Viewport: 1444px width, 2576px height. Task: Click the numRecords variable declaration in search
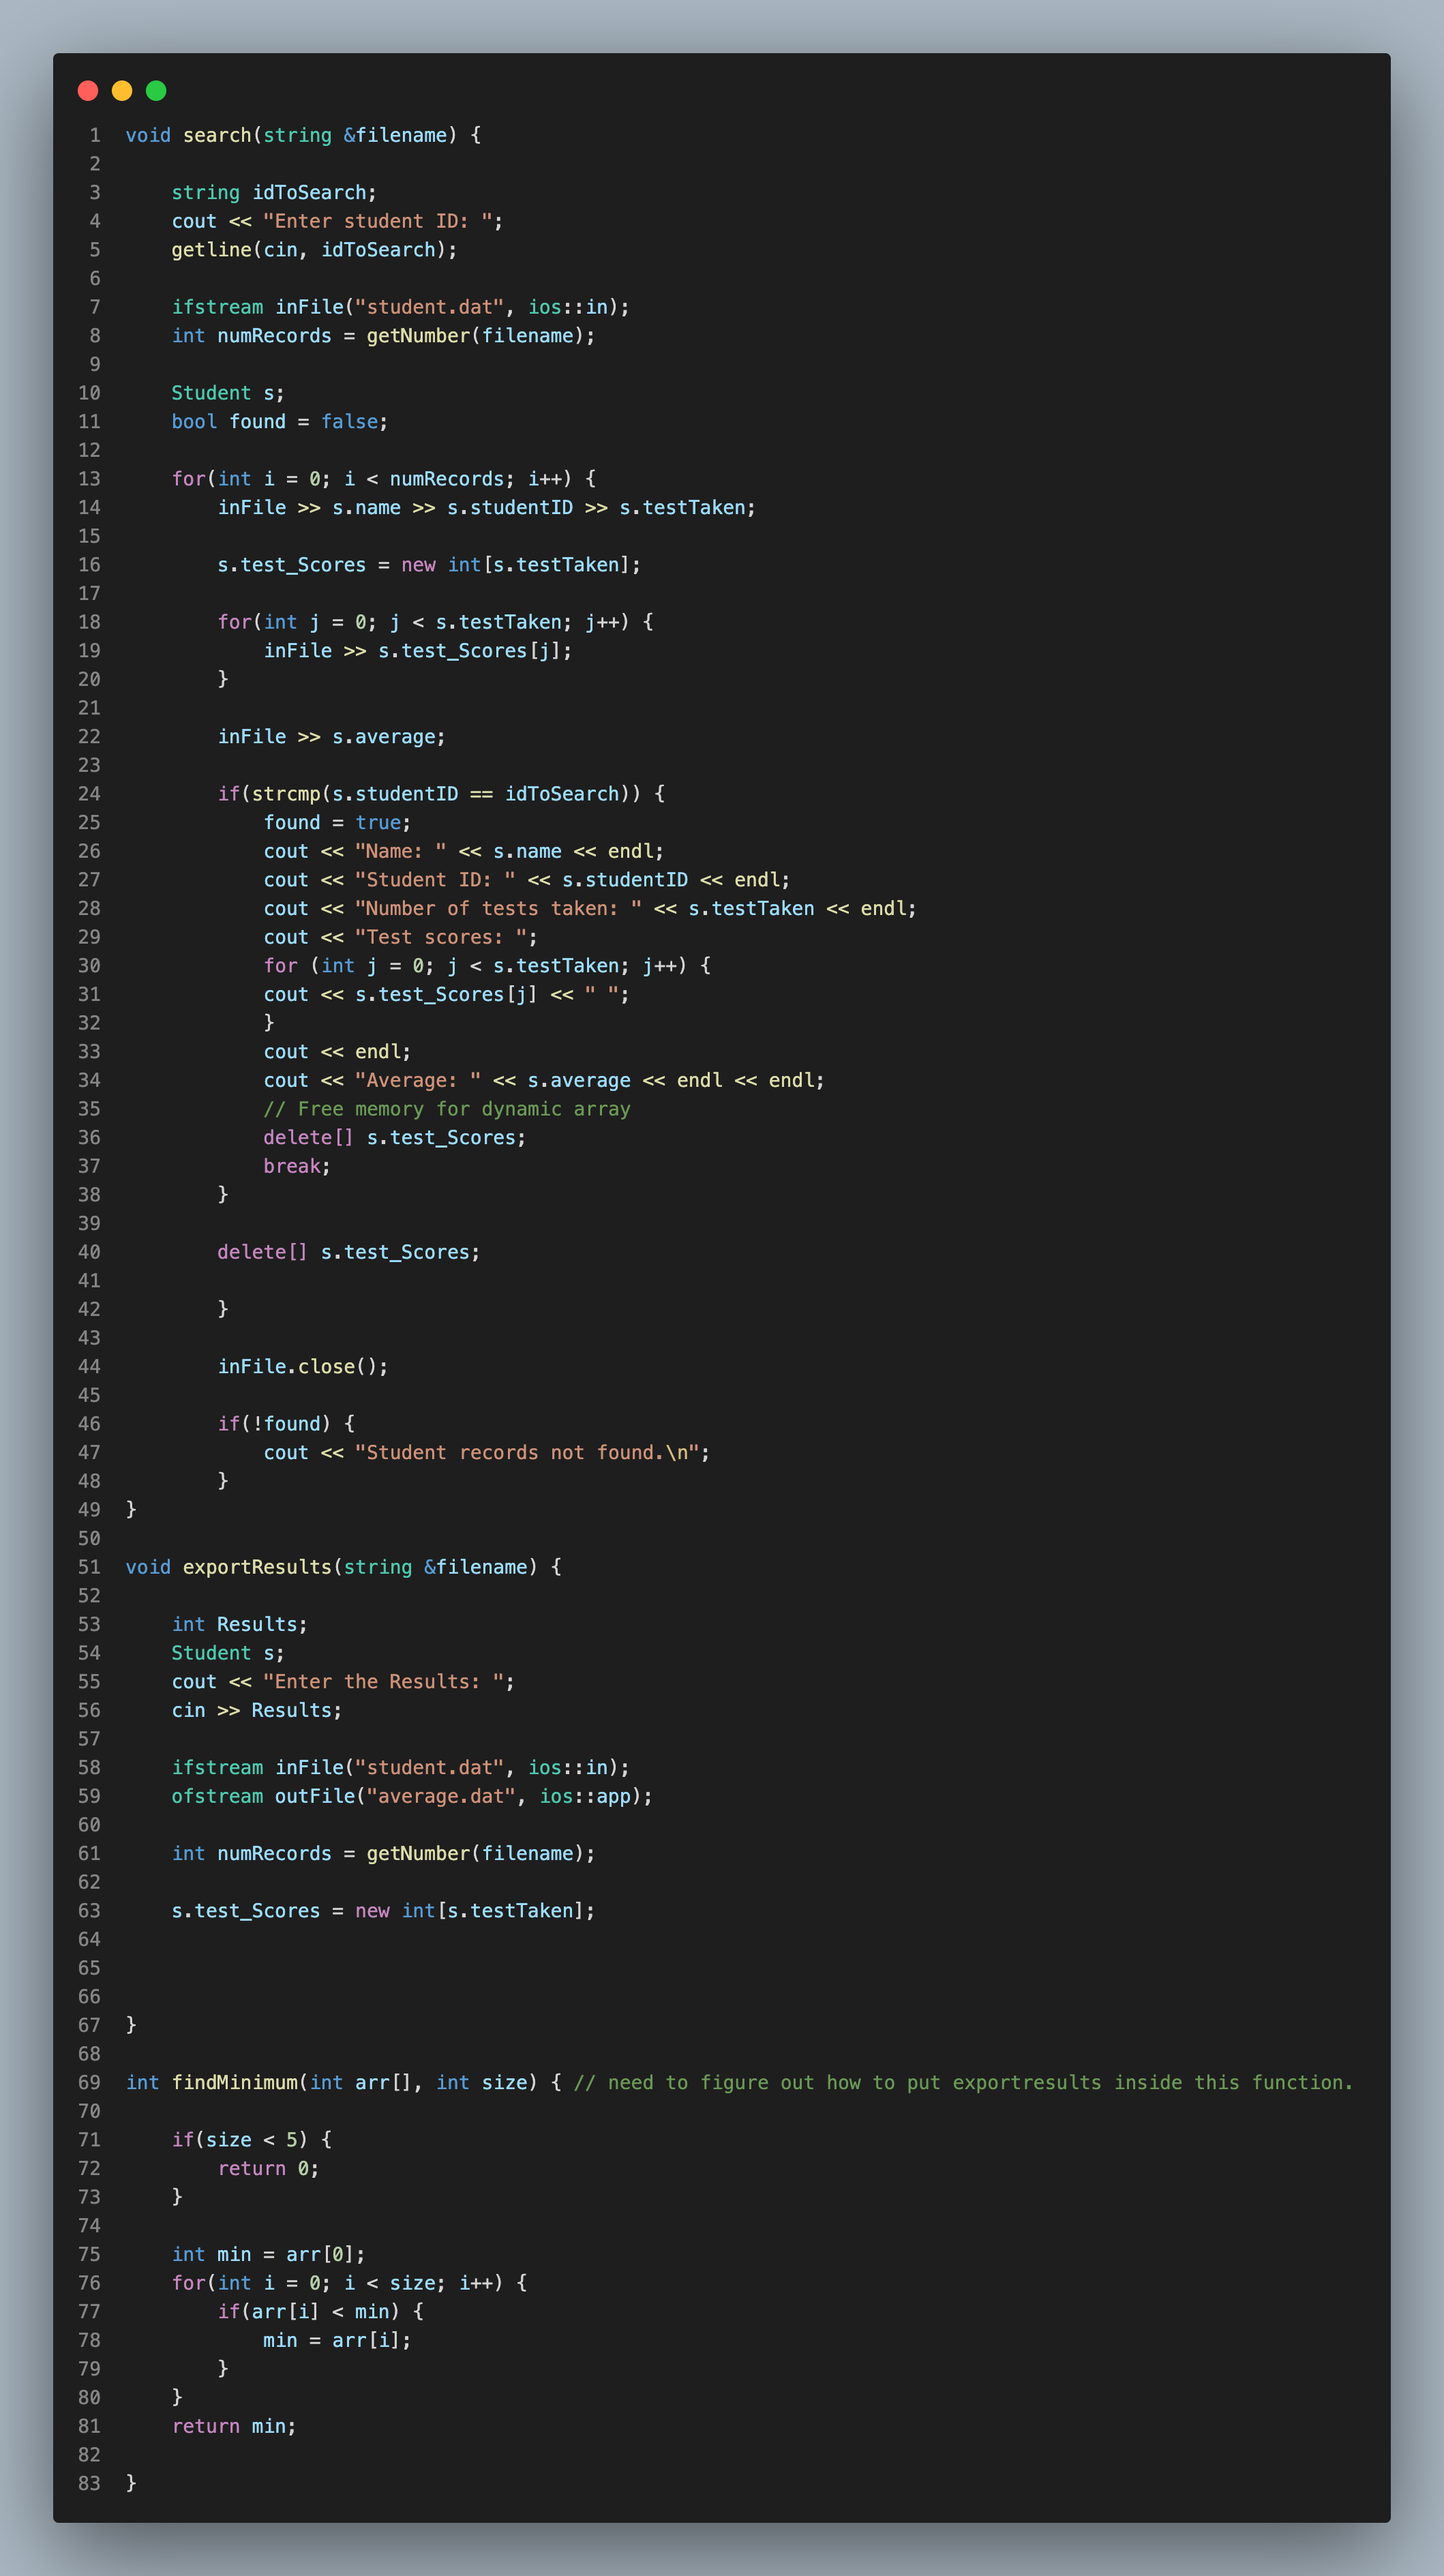pyautogui.click(x=274, y=336)
